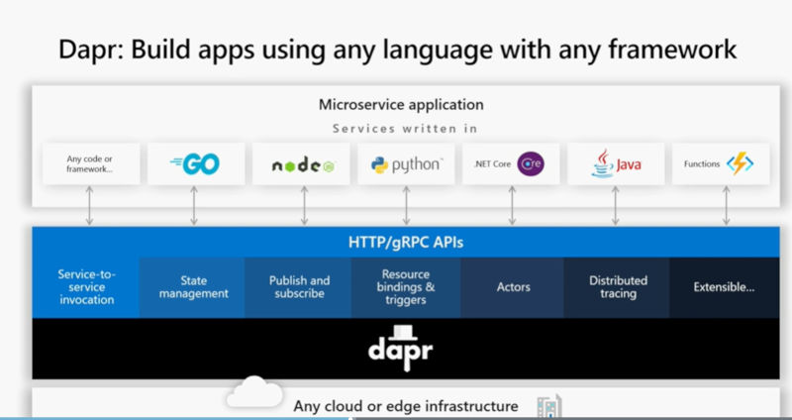
Task: Select the Extensible... block
Action: coord(725,287)
